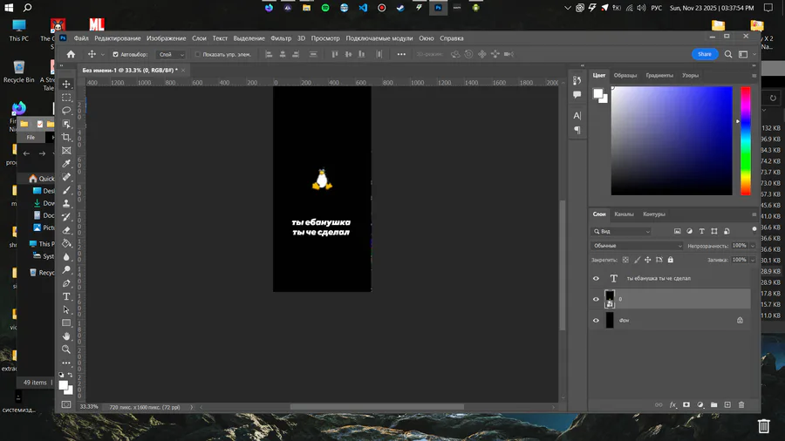Select the Rectangular Marquee tool

(x=66, y=98)
